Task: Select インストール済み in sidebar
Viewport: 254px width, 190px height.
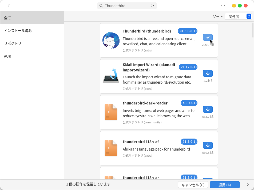Action: tap(18, 31)
